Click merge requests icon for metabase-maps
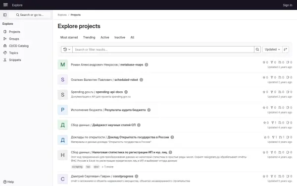 [281, 62]
